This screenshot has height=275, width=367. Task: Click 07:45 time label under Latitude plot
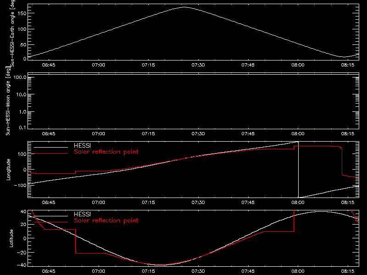click(x=248, y=271)
